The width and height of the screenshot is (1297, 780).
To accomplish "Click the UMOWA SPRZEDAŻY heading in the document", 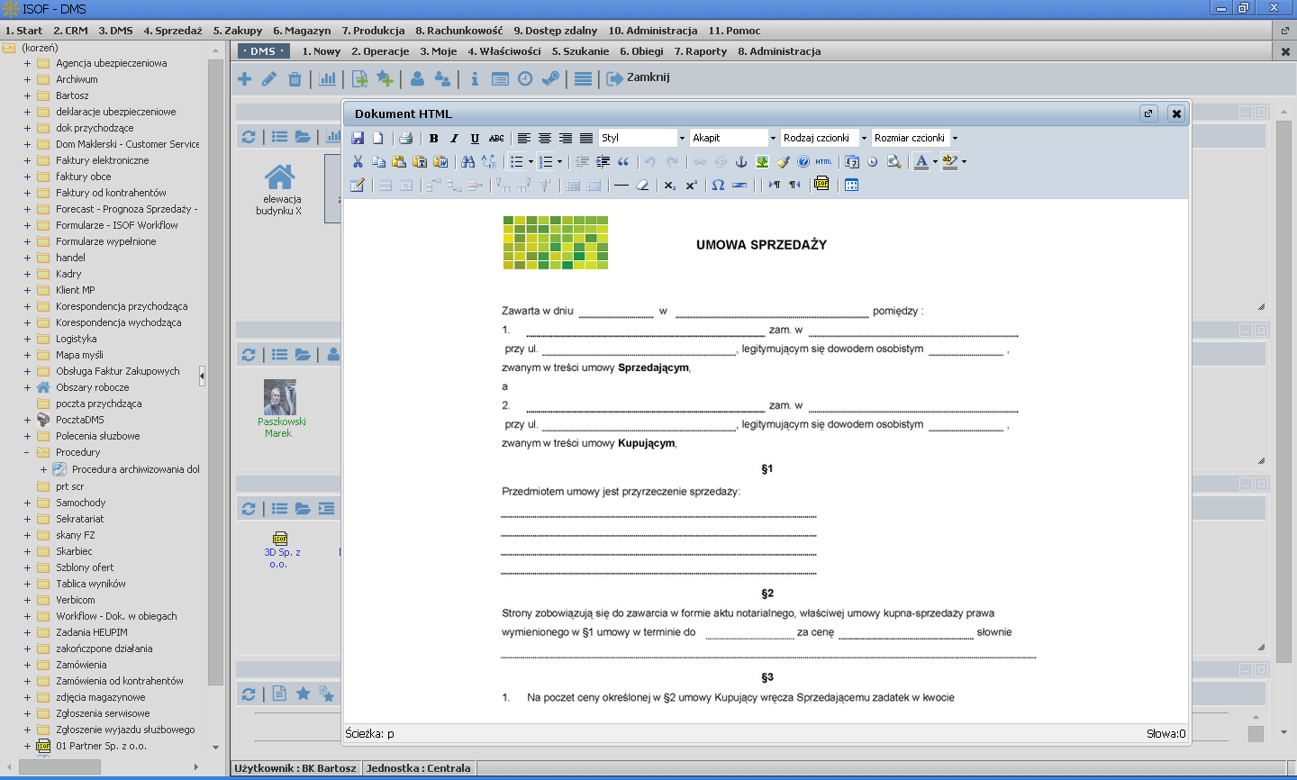I will 761,244.
